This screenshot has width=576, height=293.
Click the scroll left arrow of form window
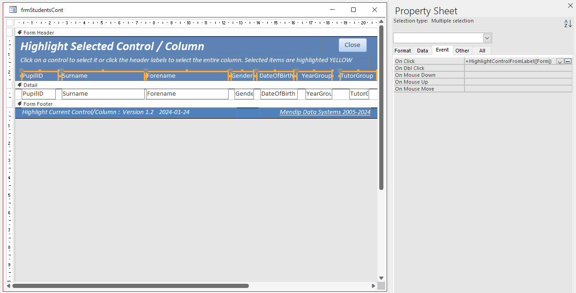click(x=9, y=286)
